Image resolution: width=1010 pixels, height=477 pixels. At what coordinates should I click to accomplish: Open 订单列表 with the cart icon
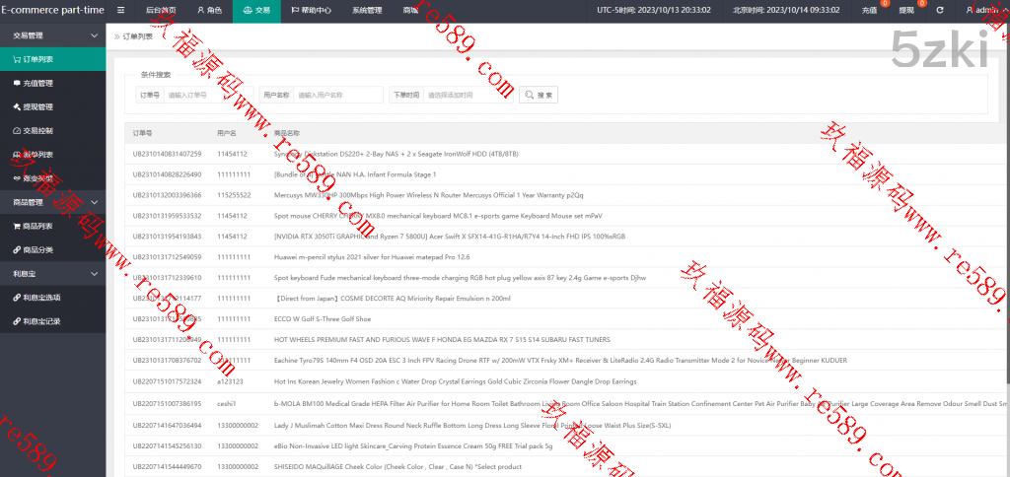tap(39, 59)
